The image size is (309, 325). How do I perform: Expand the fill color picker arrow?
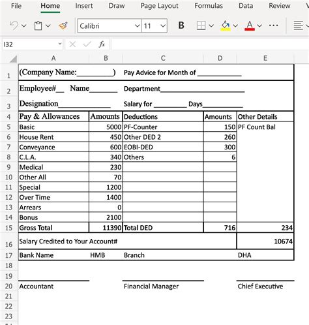pos(235,26)
